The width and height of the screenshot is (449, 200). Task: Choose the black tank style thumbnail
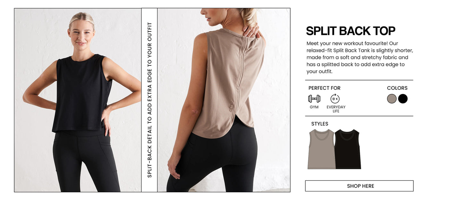coord(348,149)
